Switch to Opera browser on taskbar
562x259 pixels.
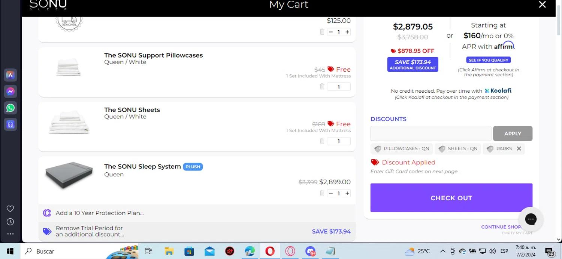tap(270, 251)
